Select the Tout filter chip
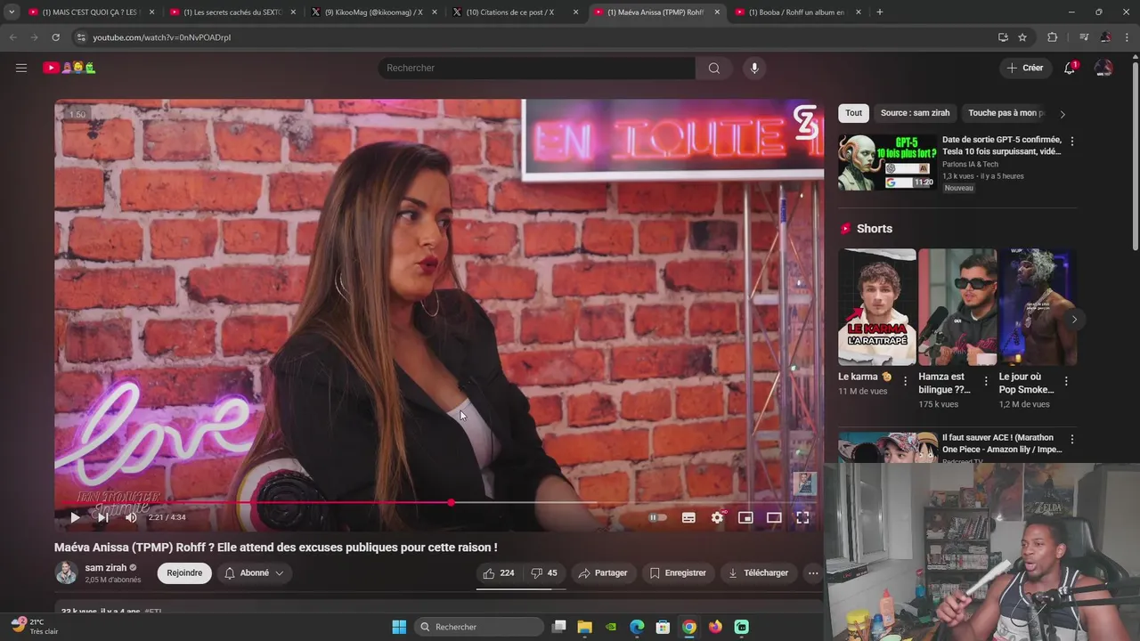Viewport: 1140px width, 641px height. (x=853, y=113)
